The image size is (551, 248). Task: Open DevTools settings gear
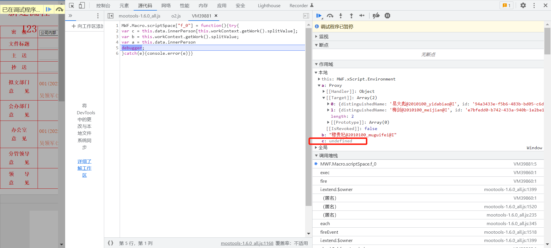pos(523,5)
